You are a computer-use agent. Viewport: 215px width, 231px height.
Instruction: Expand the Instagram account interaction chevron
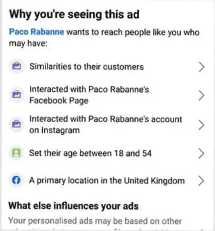[x=201, y=125]
